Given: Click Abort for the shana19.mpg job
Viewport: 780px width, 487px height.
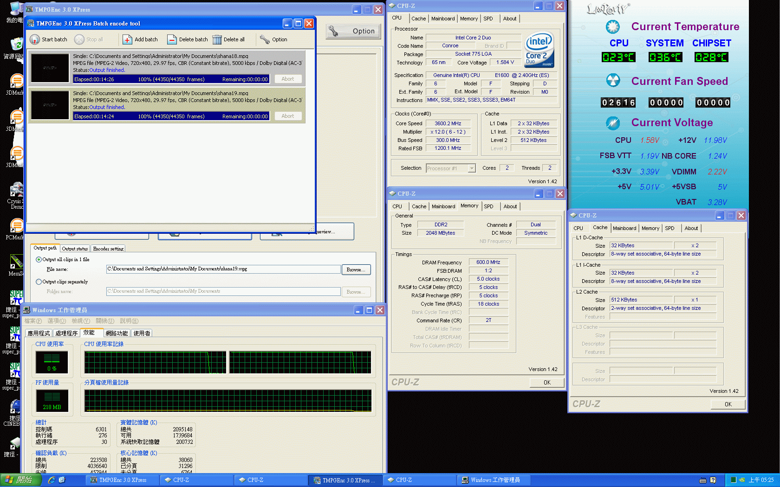Looking at the screenshot, I should point(288,116).
